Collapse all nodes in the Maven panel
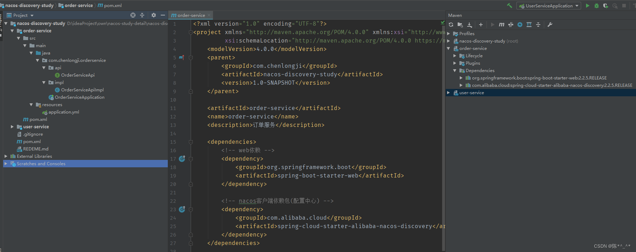The height and width of the screenshot is (252, 636). pyautogui.click(x=538, y=25)
